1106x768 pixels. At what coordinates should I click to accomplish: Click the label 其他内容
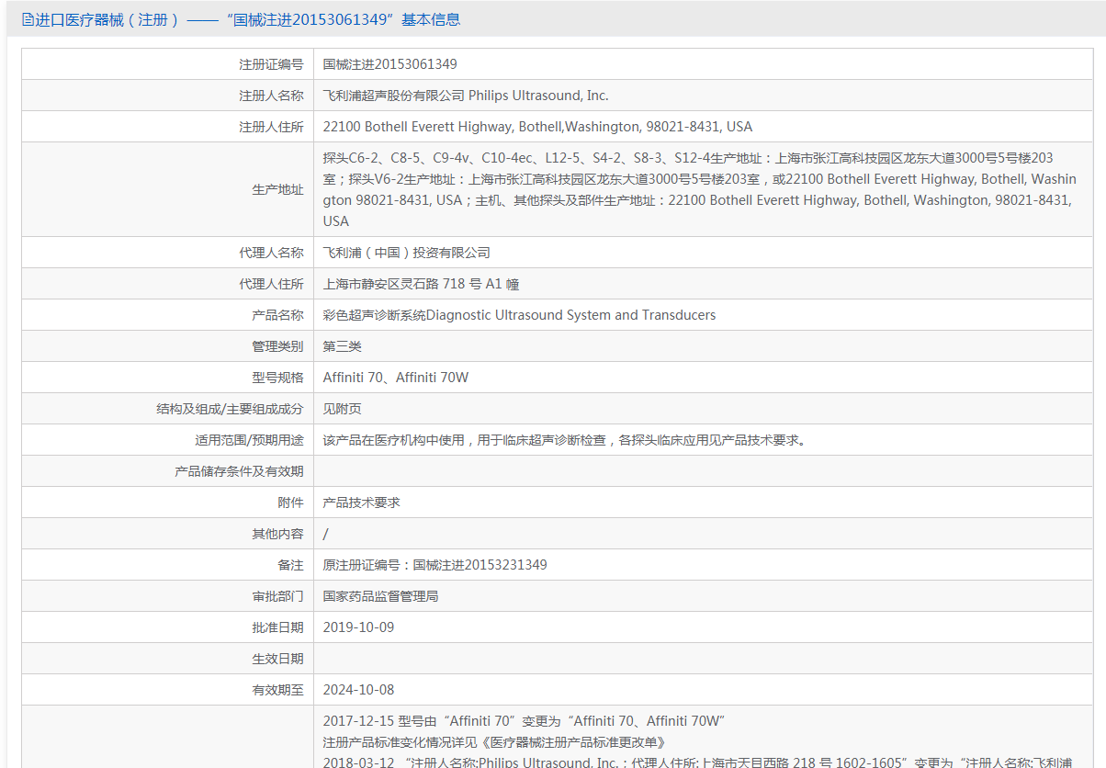[x=277, y=534]
